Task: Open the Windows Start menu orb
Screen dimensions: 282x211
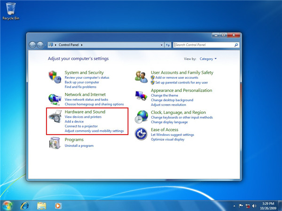Action: point(7,205)
